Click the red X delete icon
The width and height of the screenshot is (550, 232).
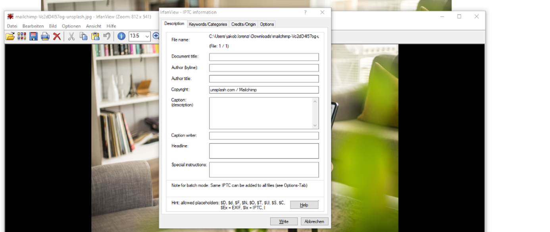tap(57, 36)
